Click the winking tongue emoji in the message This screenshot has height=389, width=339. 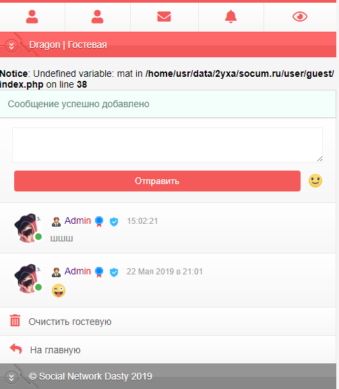(x=59, y=291)
